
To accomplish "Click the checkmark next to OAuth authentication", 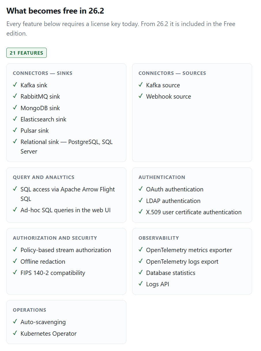I will (x=141, y=189).
